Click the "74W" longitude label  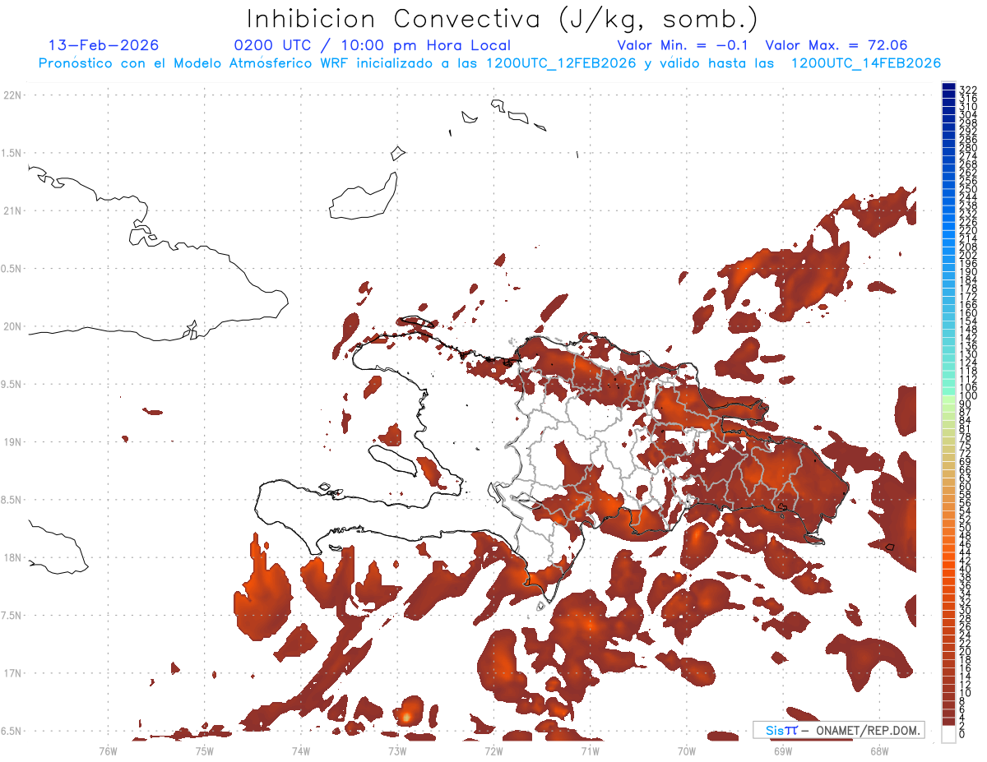300,750
